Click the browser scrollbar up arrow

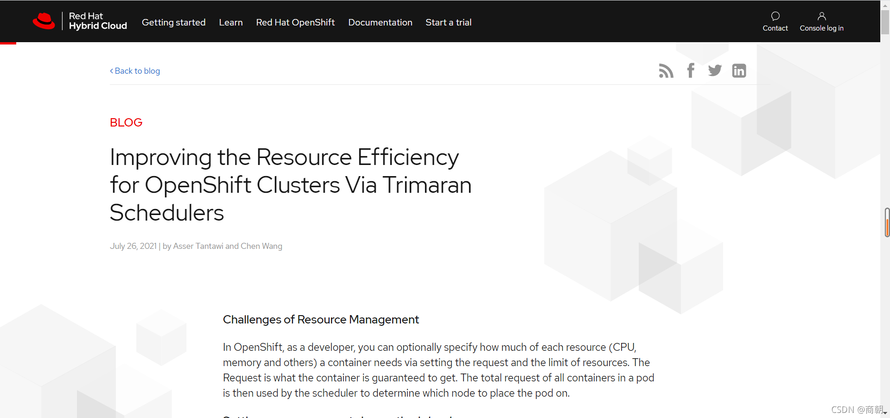885,5
